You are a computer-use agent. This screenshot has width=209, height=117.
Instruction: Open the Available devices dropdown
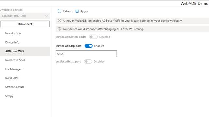coord(25,16)
